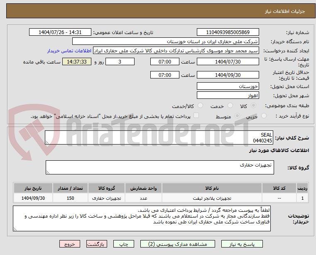The width and height of the screenshot is (316, 255).
Task: Click the نام دستگاه خریدار field
Action: click(165, 42)
